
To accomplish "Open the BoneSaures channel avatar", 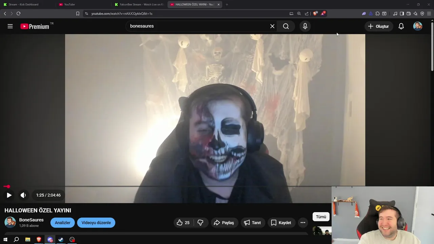I will [x=10, y=222].
